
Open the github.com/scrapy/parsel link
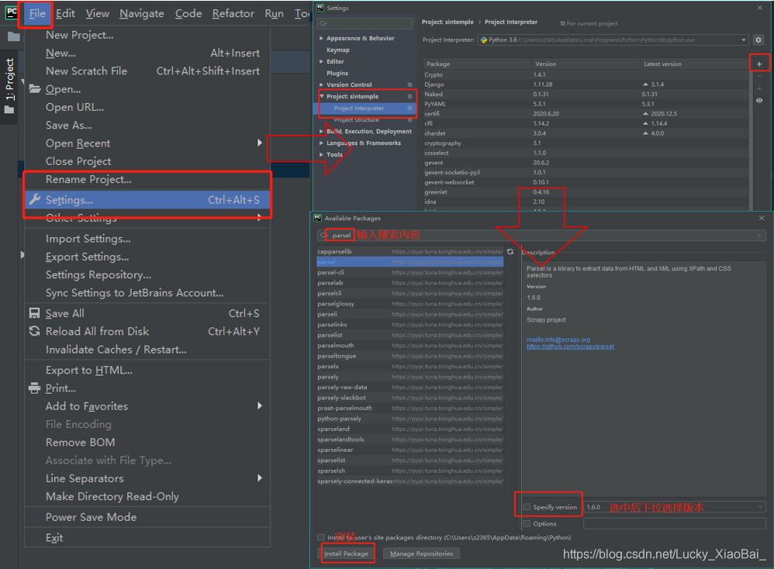point(570,347)
